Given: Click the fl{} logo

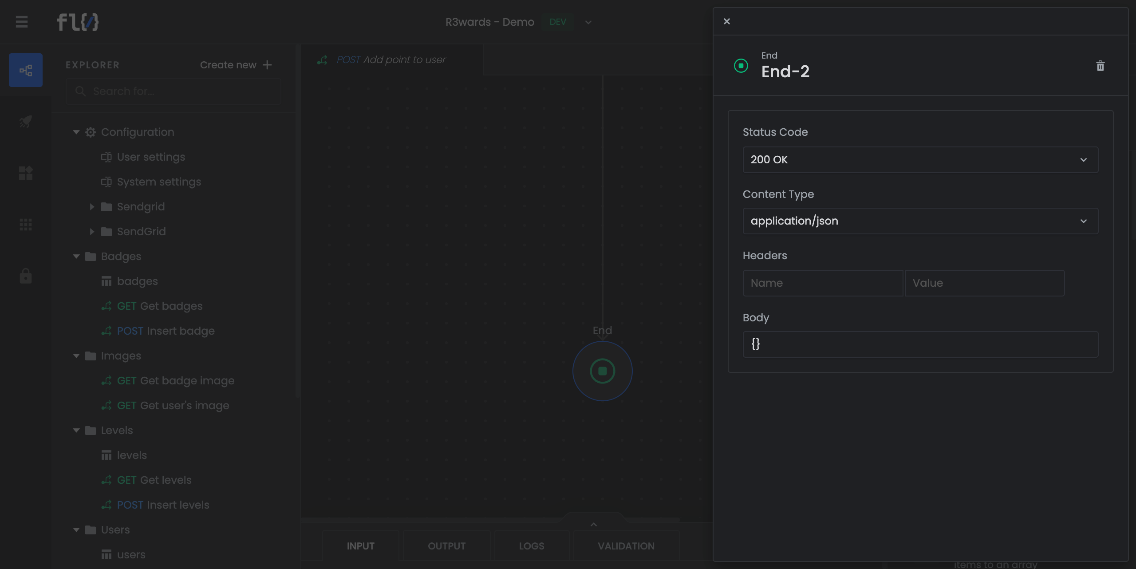Looking at the screenshot, I should click(78, 22).
